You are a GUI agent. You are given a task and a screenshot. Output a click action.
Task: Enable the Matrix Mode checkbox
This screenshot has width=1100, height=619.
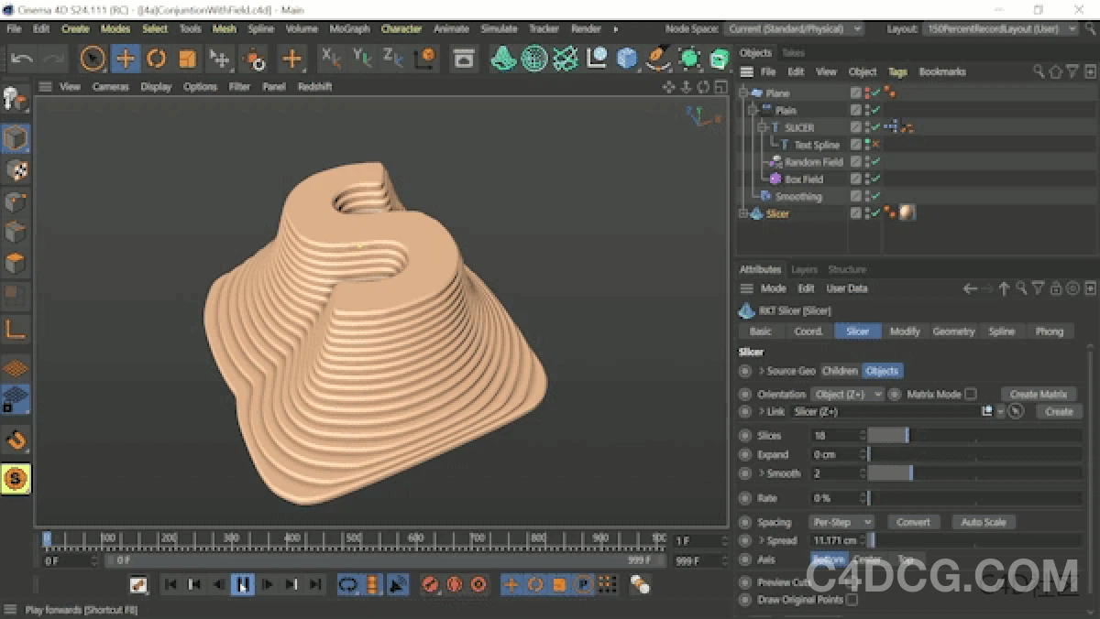tap(970, 395)
